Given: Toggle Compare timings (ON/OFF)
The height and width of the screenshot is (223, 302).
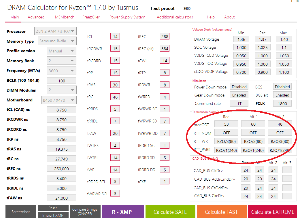Looking at the screenshot, I should coord(85,212).
